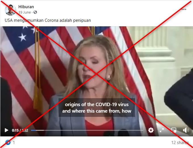Open the three-dot post options menu
The height and width of the screenshot is (148, 193).
184,9
